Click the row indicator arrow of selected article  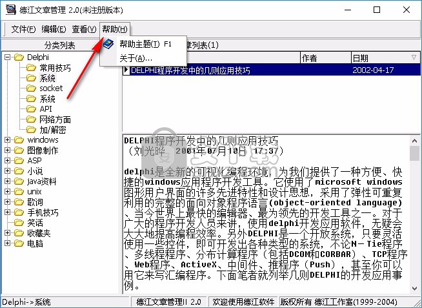pos(126,70)
